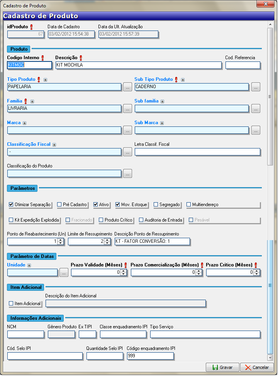Click the vertical scrollbar thumb
The width and height of the screenshot is (278, 377).
coord(271,97)
